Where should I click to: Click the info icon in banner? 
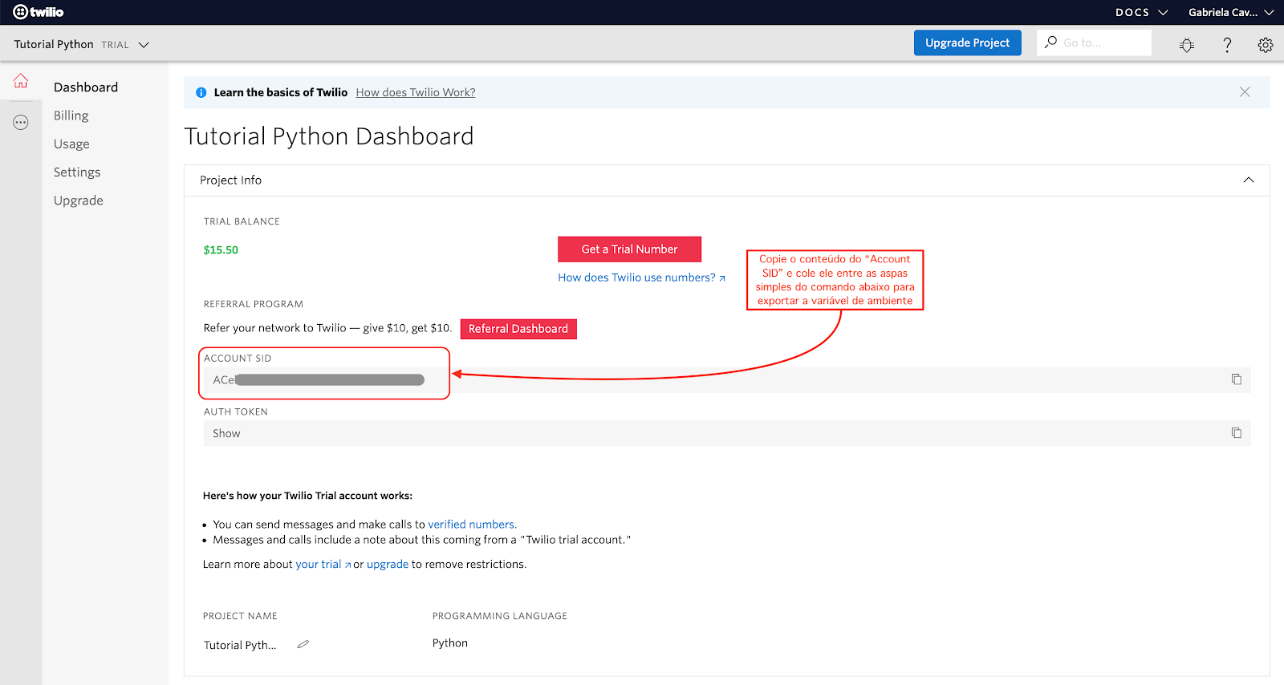tap(201, 93)
